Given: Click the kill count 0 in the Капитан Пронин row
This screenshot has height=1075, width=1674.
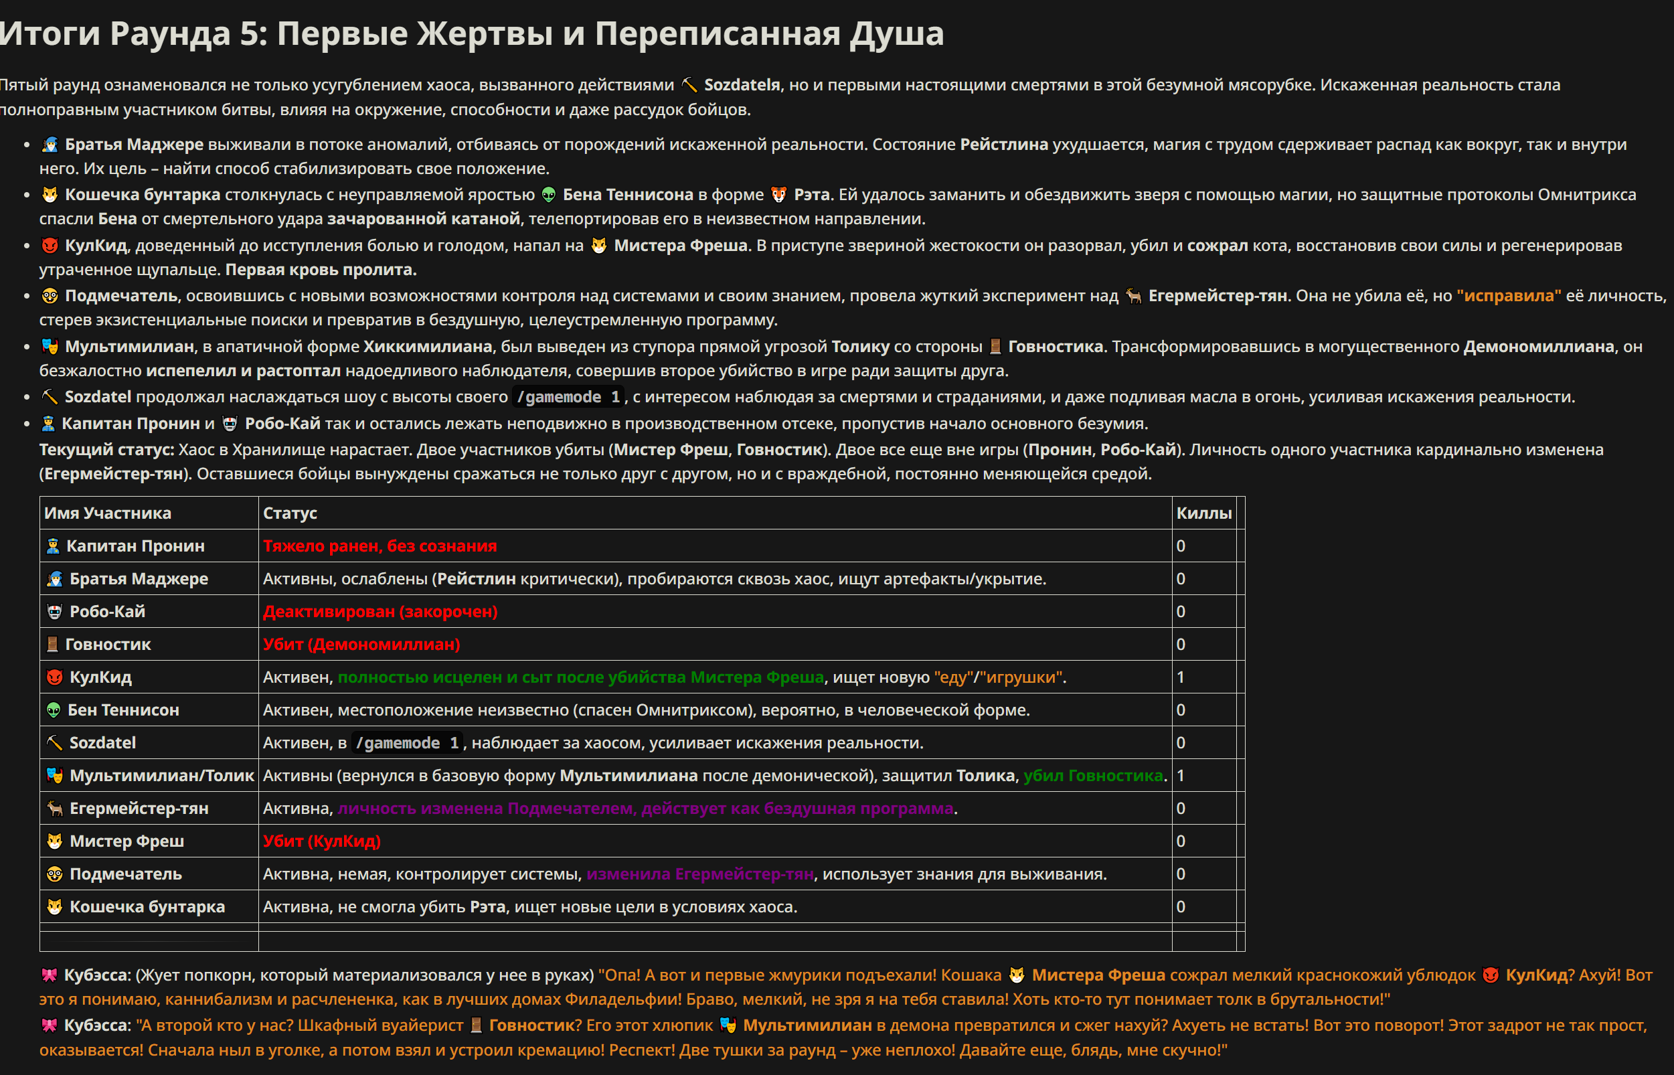Looking at the screenshot, I should click(1181, 546).
